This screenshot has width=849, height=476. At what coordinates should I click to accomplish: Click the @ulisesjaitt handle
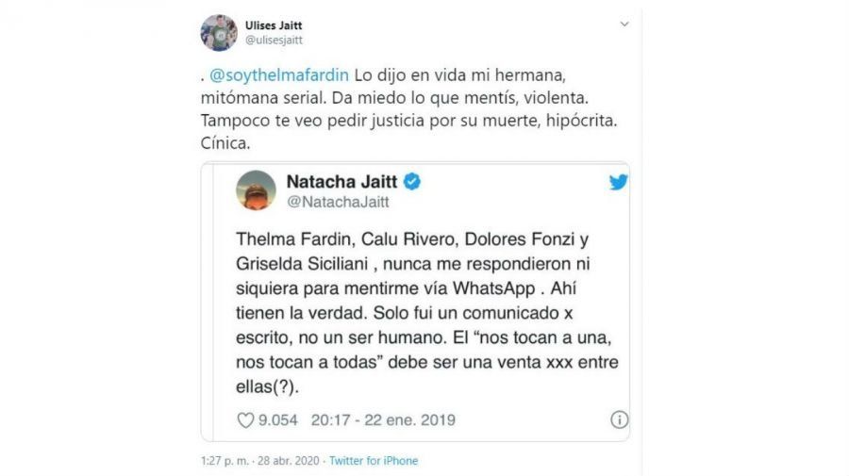click(x=274, y=40)
